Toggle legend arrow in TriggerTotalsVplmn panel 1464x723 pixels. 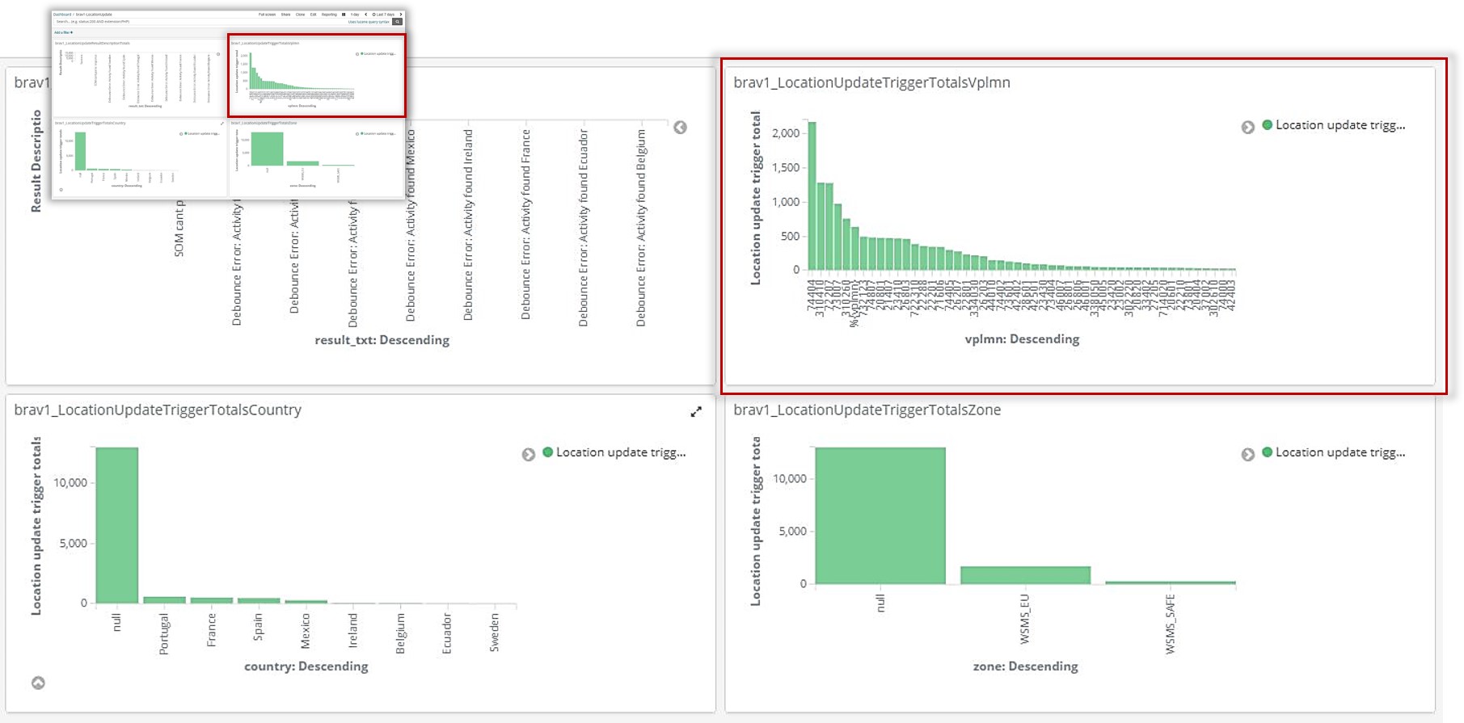coord(1248,127)
